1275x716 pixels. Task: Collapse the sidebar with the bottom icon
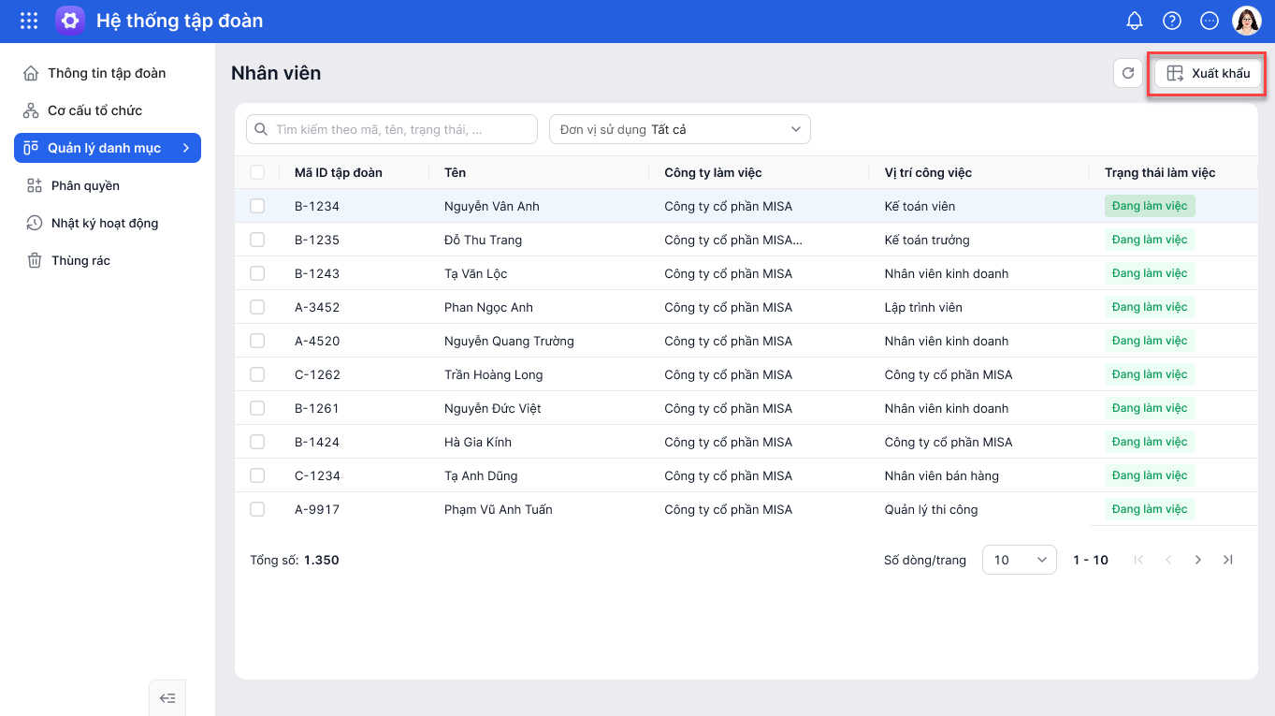pos(167,697)
